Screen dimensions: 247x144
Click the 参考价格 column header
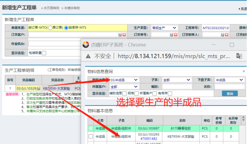[x=218, y=121]
